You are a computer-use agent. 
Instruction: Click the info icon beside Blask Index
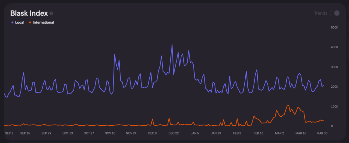pyautogui.click(x=51, y=13)
